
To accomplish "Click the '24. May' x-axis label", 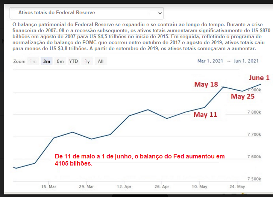I will pyautogui.click(x=237, y=187).
